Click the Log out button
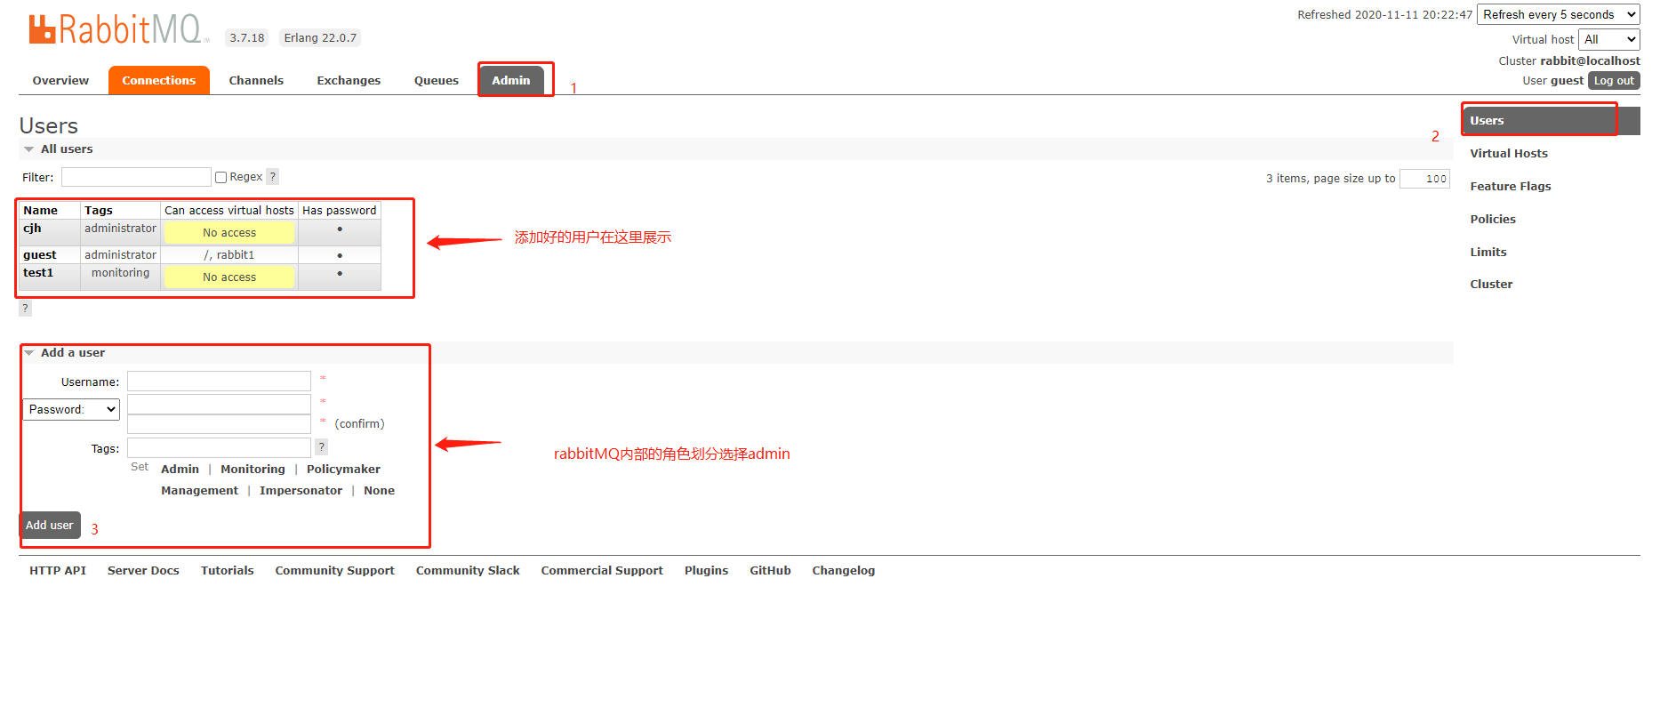This screenshot has width=1660, height=715. 1614,81
